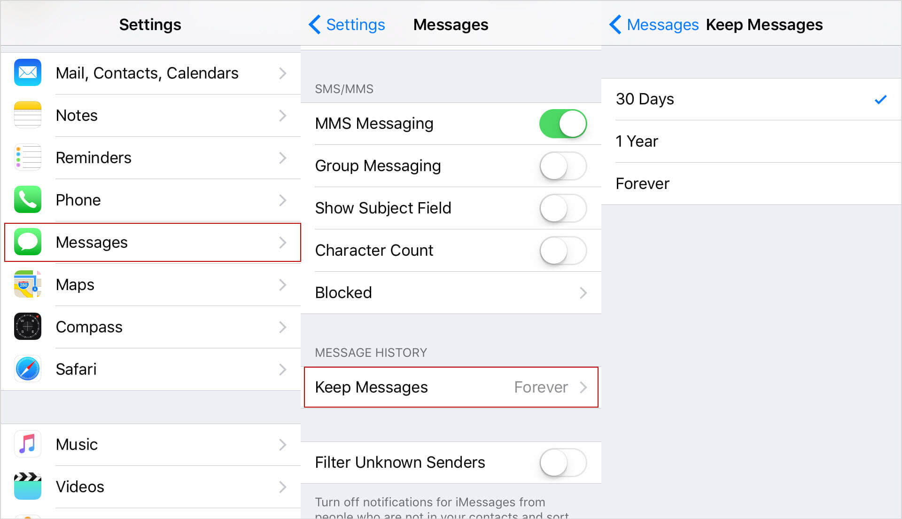Toggle MMS Messaging on
Viewport: 902px width, 519px height.
tap(561, 123)
